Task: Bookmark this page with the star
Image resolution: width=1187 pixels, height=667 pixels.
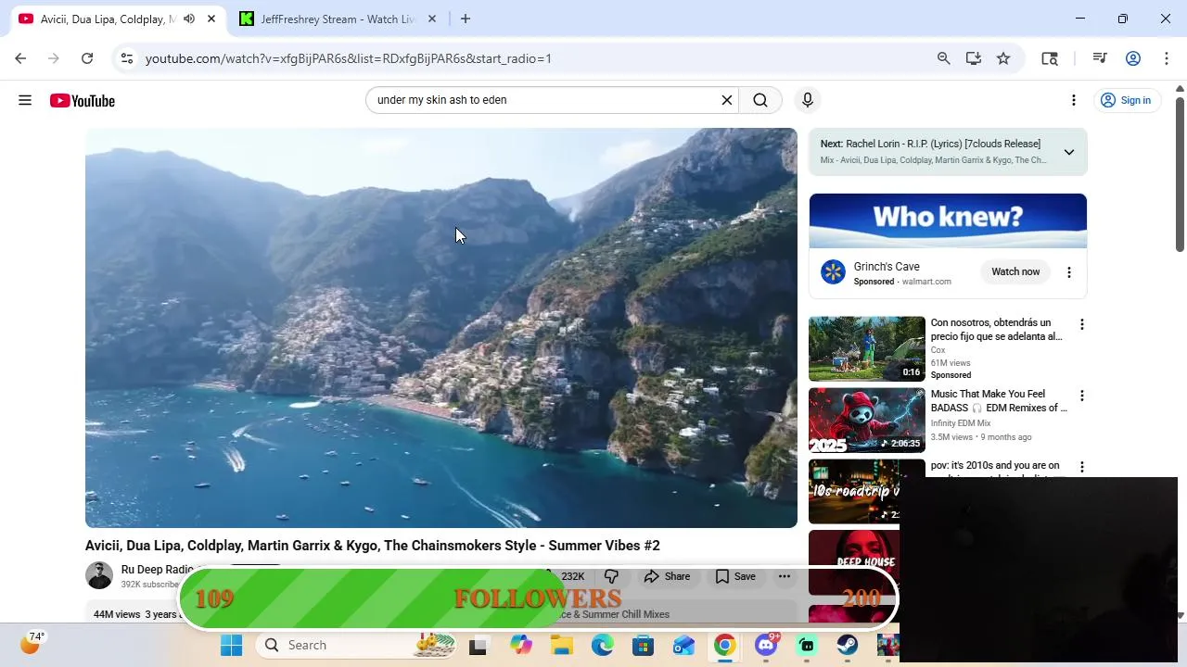Action: click(1003, 58)
